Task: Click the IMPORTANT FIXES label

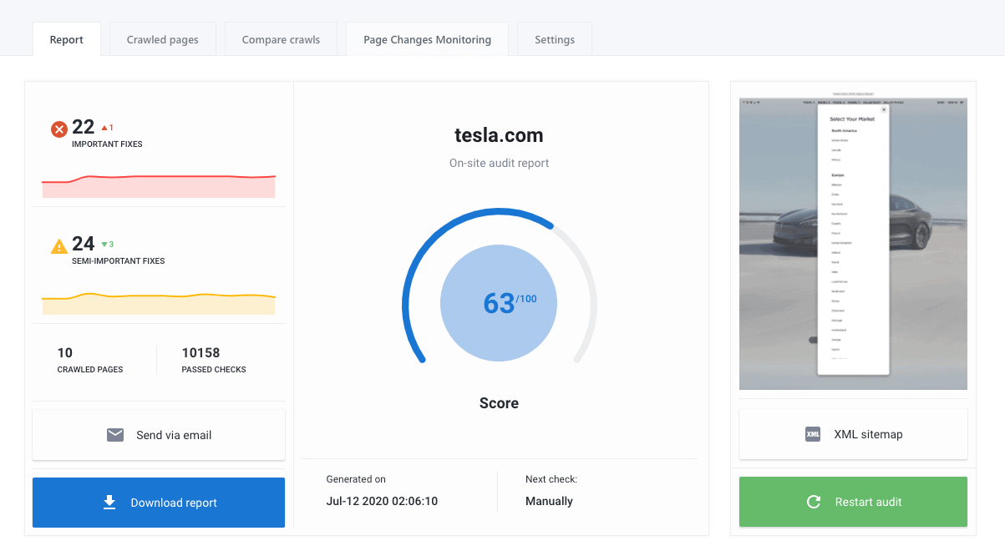Action: 107,144
